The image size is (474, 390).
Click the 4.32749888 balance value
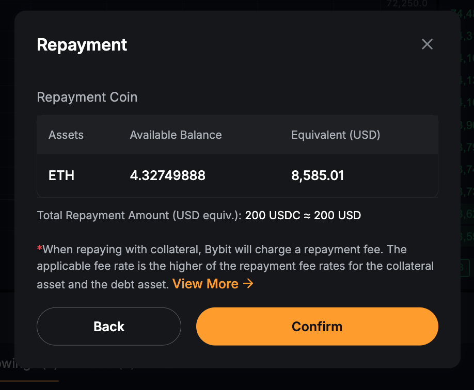[167, 175]
